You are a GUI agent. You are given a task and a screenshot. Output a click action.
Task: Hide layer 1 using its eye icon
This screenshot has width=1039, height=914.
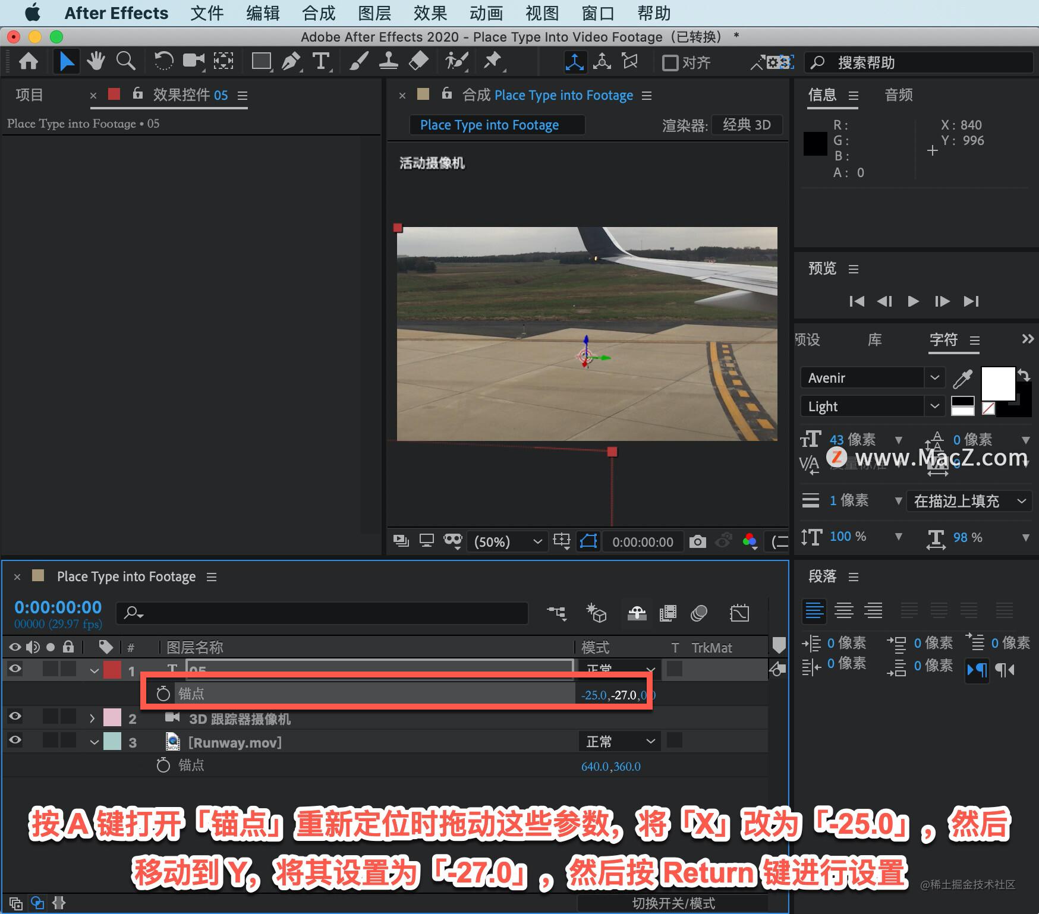click(x=15, y=669)
